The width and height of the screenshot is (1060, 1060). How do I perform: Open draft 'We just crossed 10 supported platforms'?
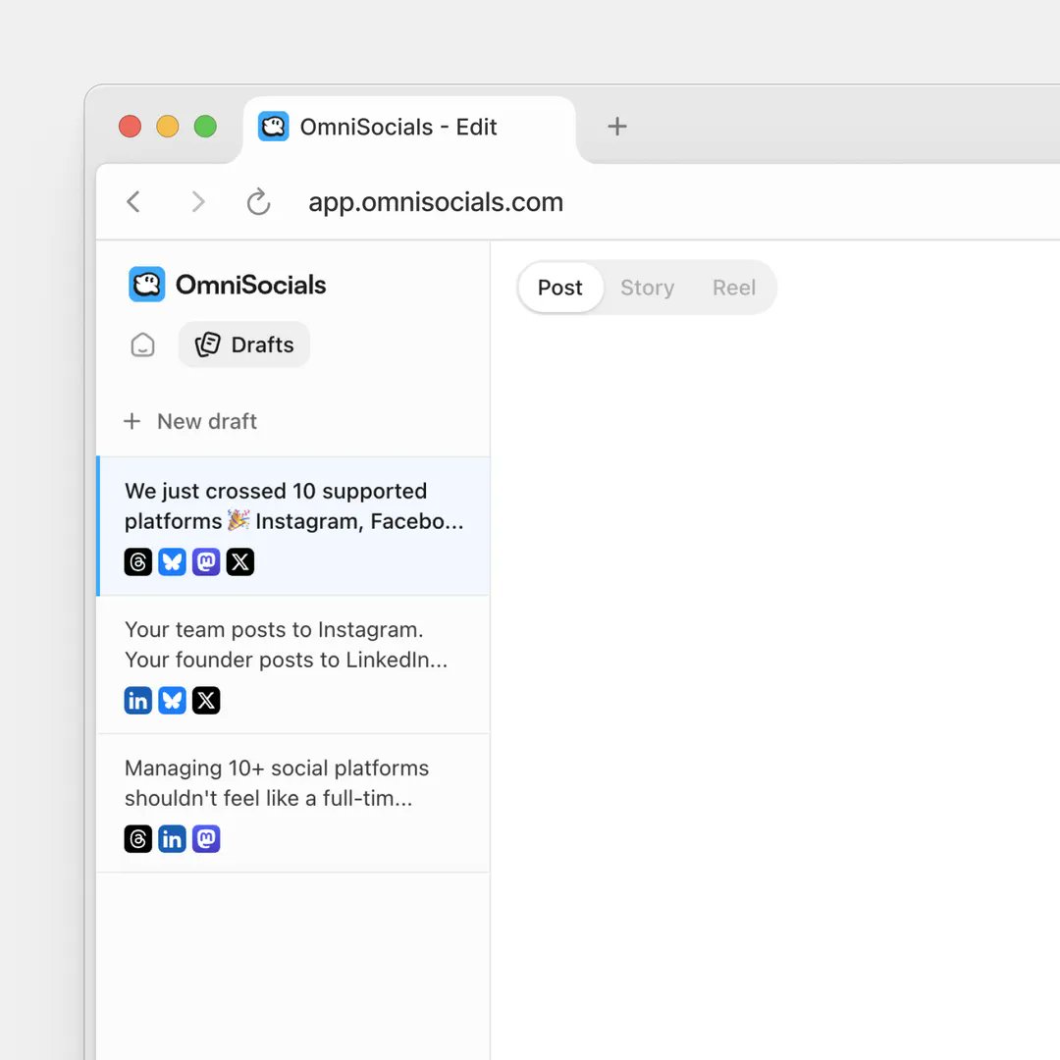293,526
